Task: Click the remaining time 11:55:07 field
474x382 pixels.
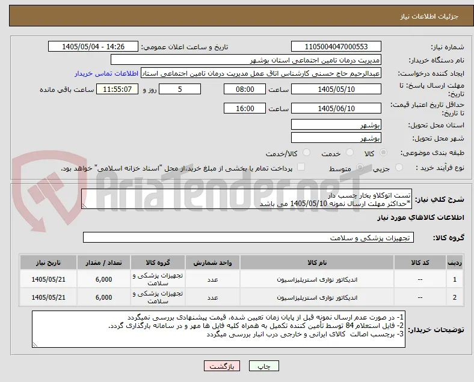Action: (117, 89)
